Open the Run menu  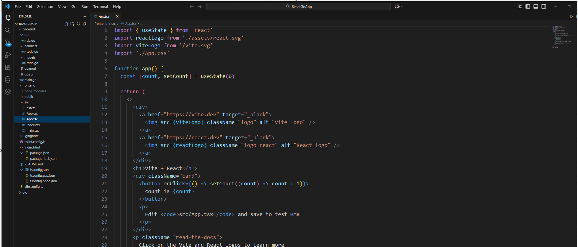tap(85, 6)
